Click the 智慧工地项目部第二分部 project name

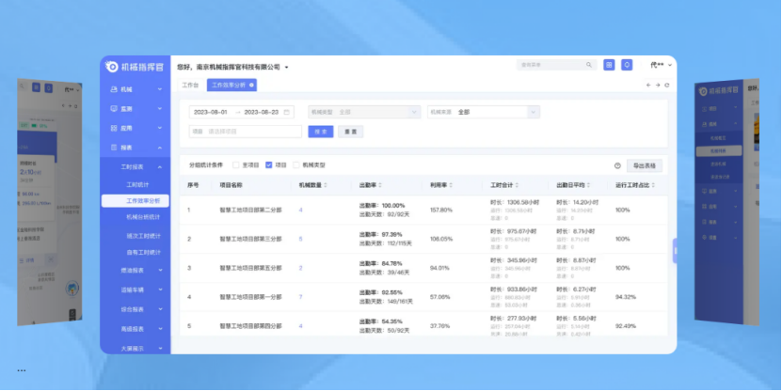pyautogui.click(x=251, y=211)
